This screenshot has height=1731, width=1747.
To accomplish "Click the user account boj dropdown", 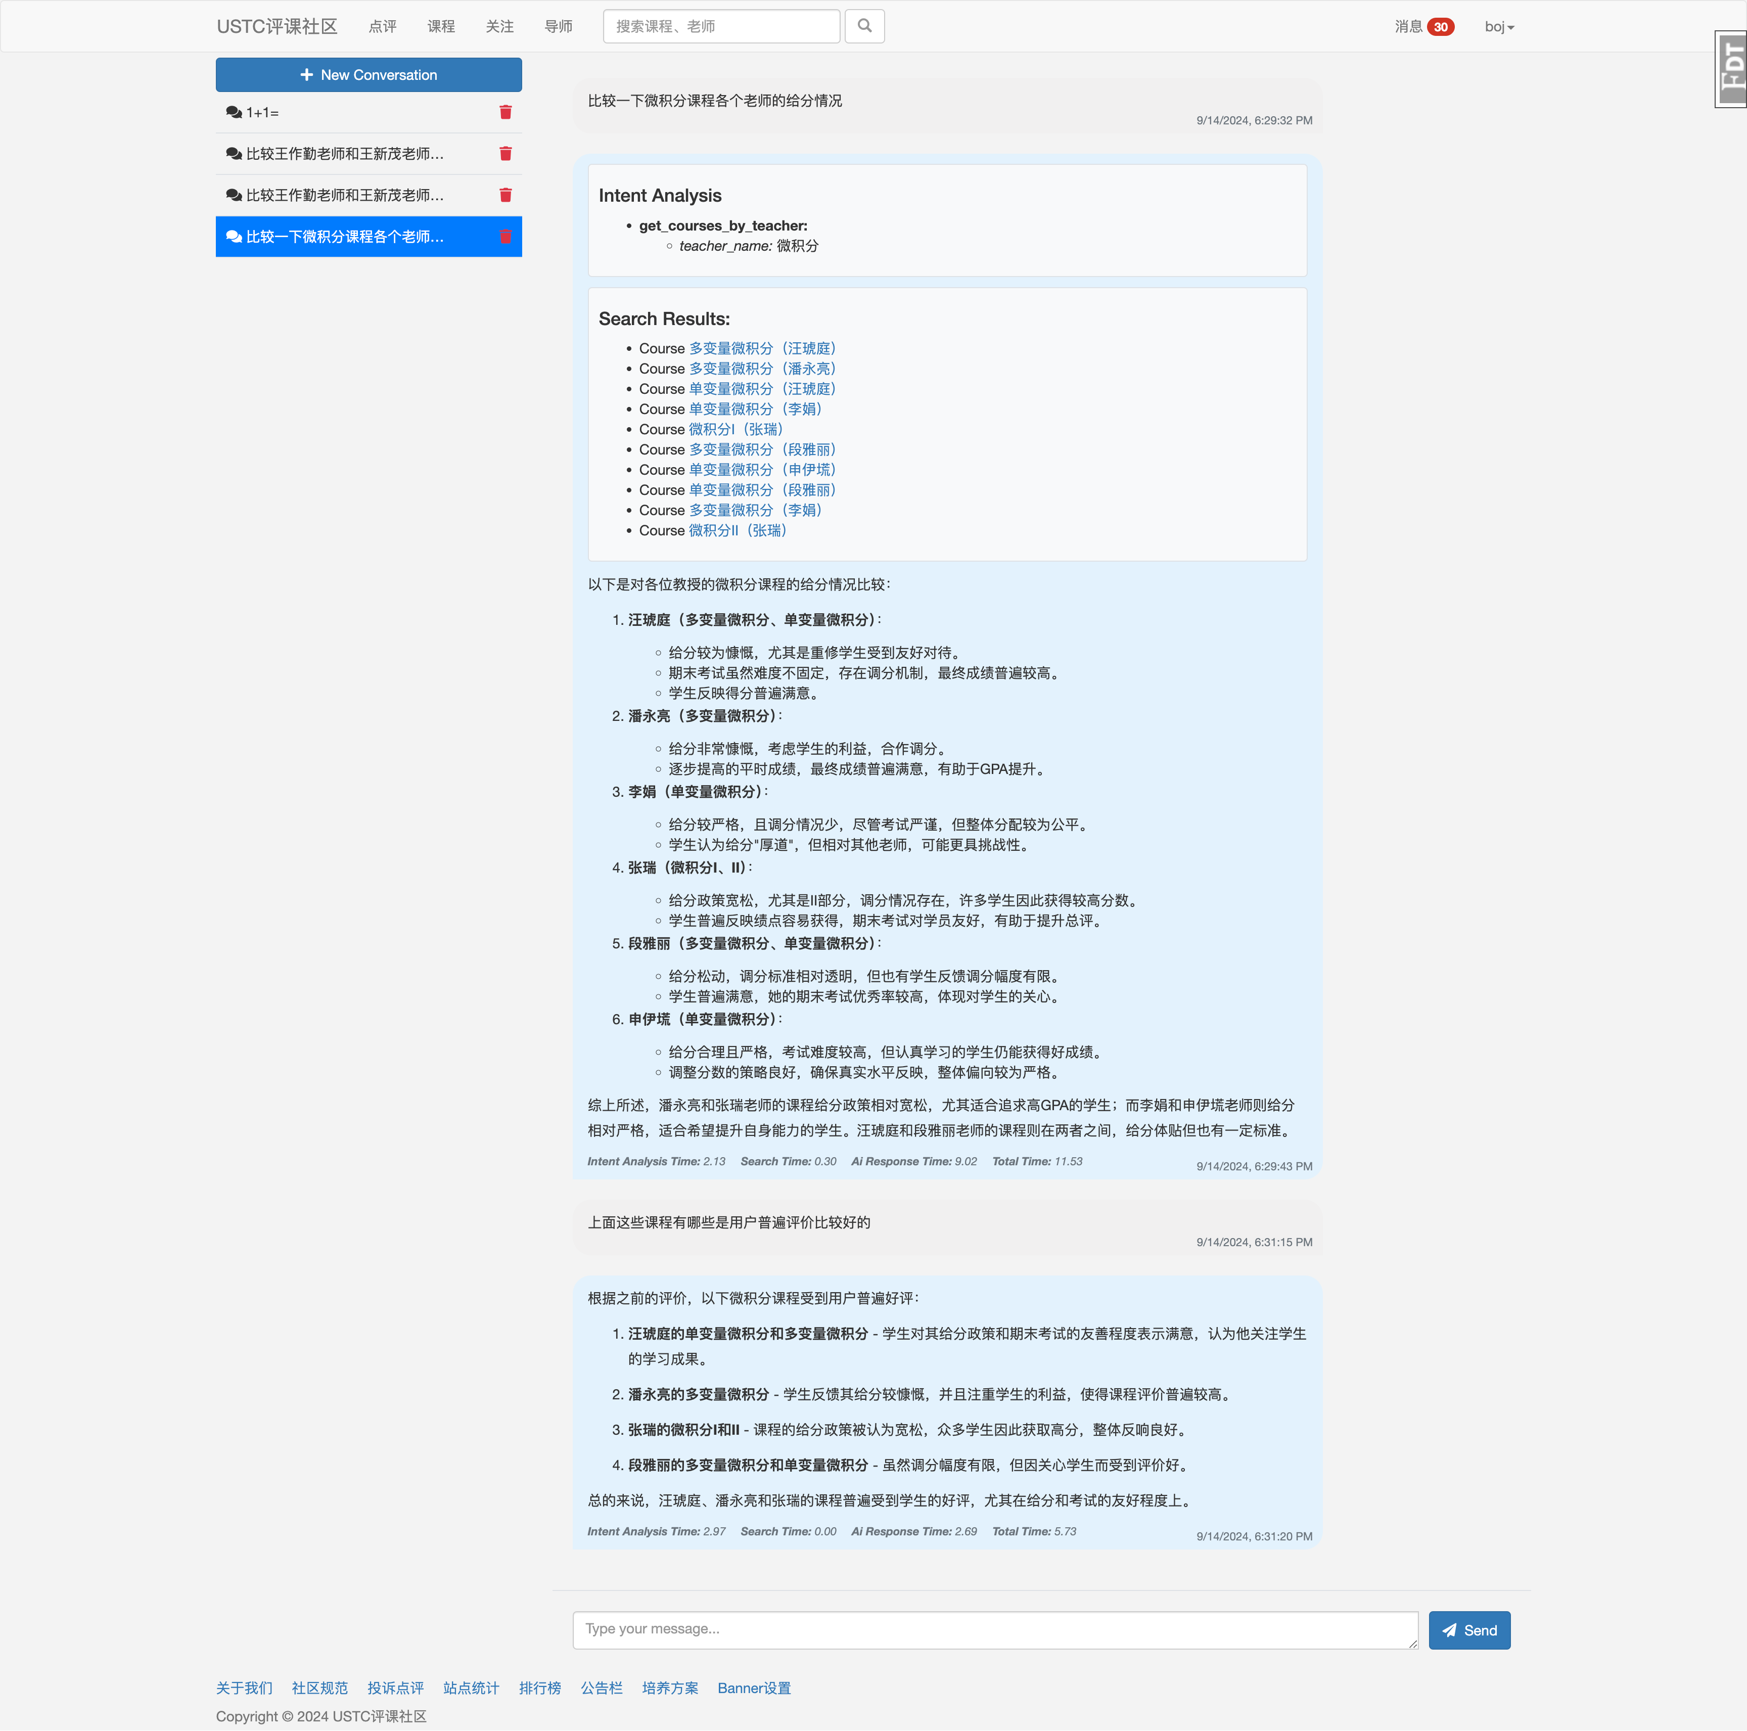I will click(1496, 25).
